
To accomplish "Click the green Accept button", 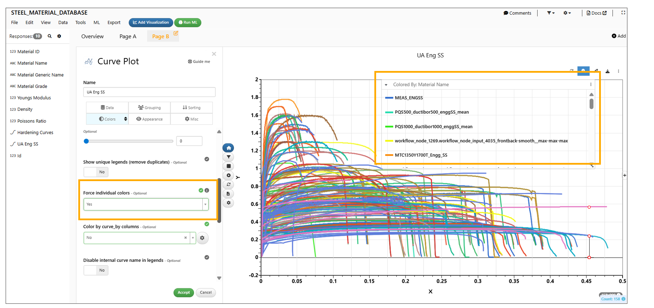I will point(184,293).
